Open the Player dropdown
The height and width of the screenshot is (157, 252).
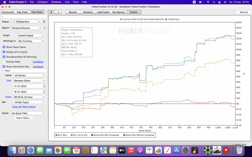point(40,22)
